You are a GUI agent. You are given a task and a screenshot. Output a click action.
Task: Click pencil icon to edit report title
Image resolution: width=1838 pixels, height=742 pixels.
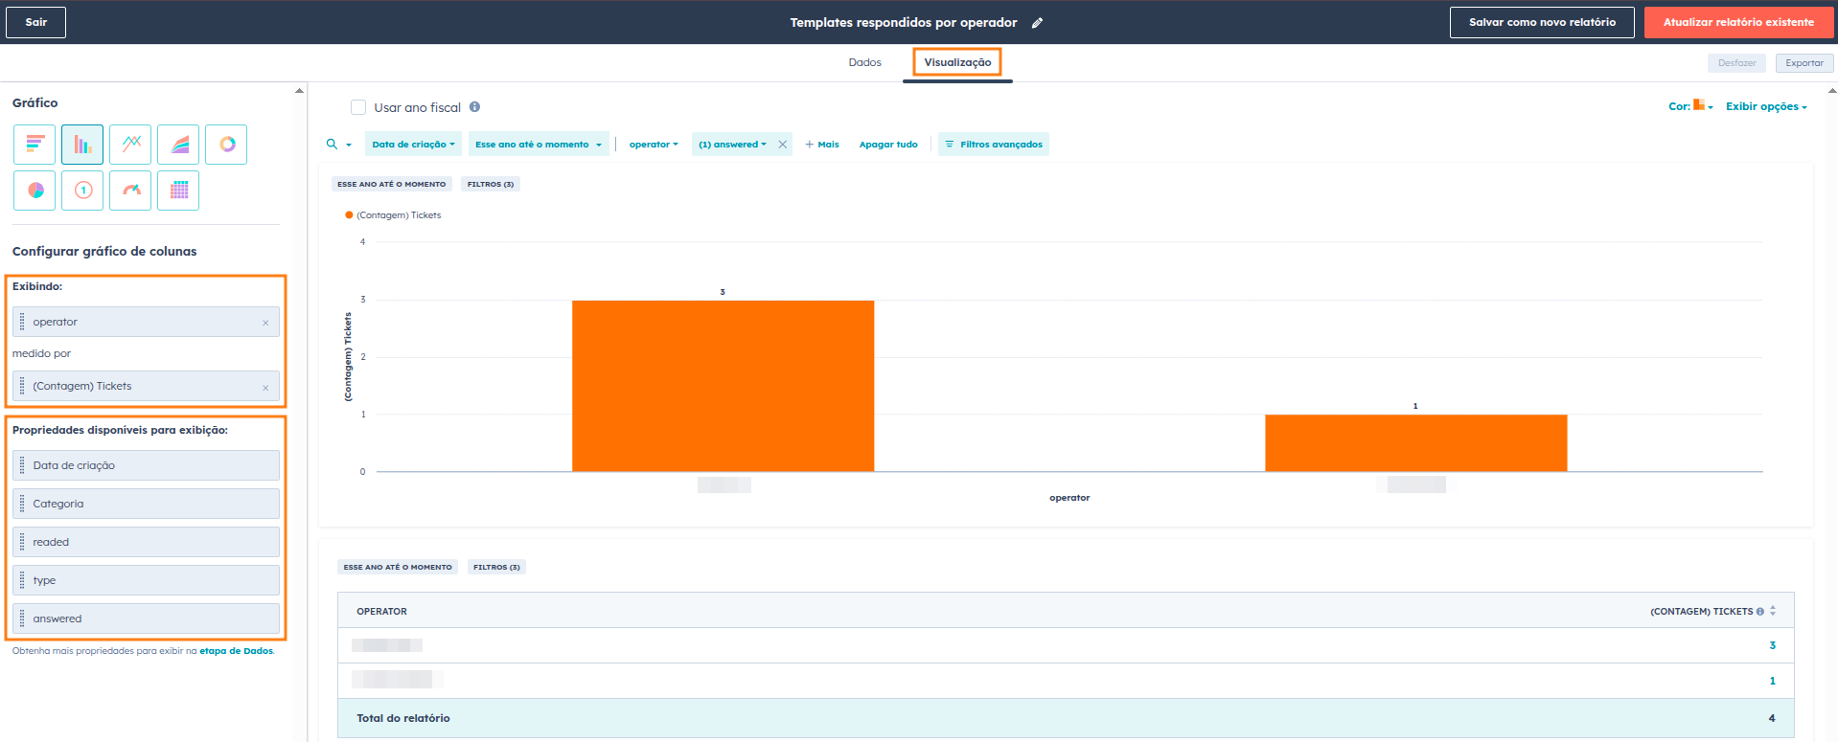1037,23
